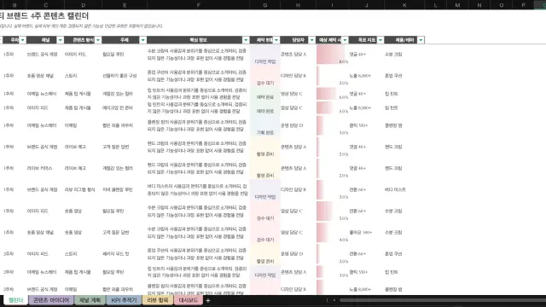Select the 6.0 h production time cell
The height and width of the screenshot is (307, 546).
[x=332, y=94]
